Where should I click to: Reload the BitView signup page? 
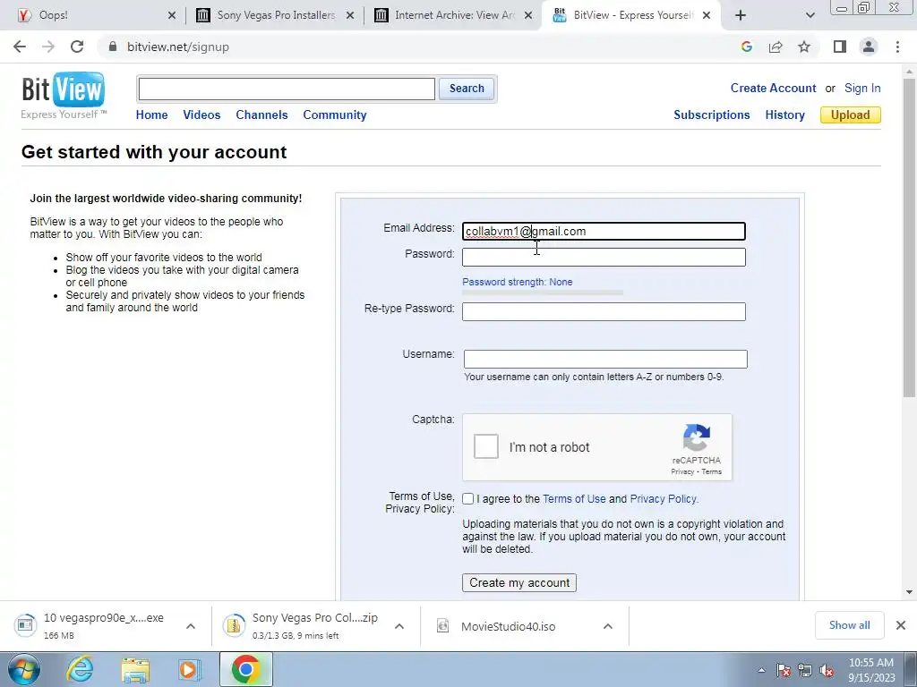pyautogui.click(x=77, y=47)
